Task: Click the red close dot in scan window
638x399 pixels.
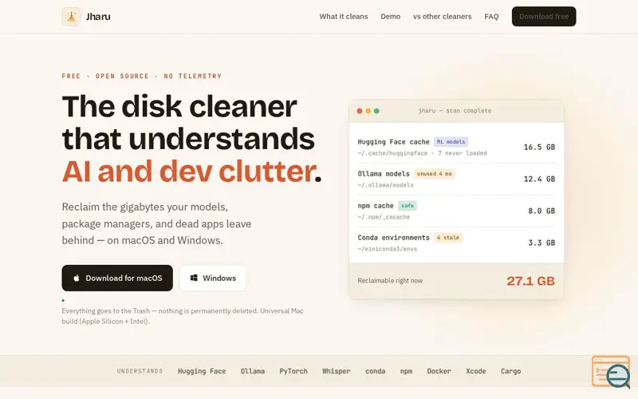Action: click(x=360, y=111)
